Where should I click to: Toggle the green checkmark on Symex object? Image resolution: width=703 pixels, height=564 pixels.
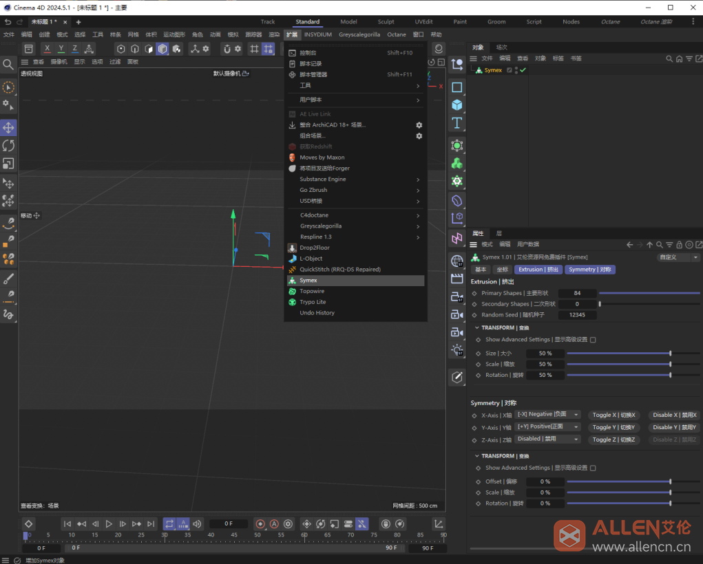point(523,70)
